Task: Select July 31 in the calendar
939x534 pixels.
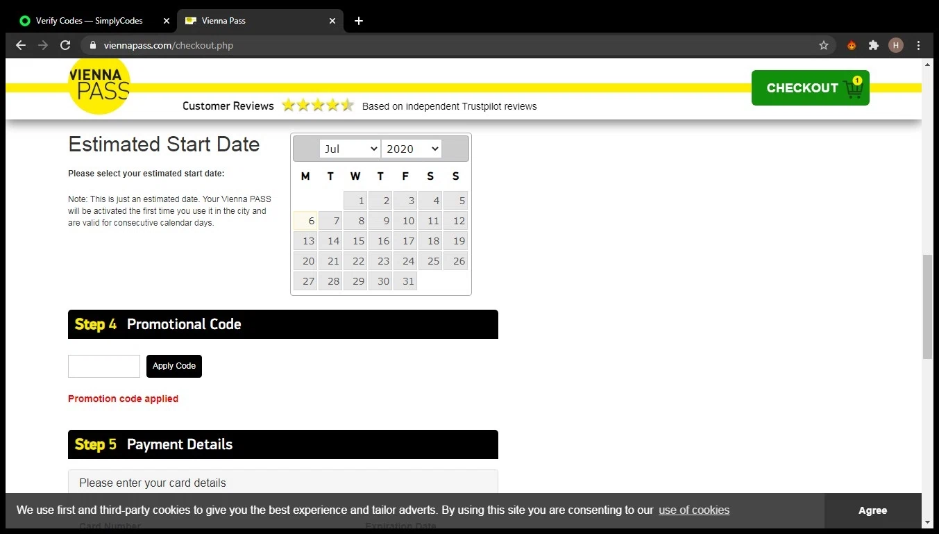Action: [405, 281]
